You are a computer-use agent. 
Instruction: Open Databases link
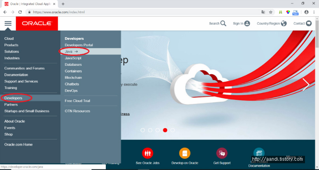pyautogui.click(x=73, y=64)
